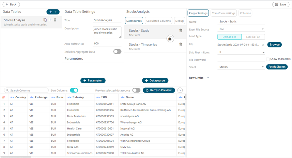Screen dimensions: 292x158
Task: Click the join icon between datasources
Action: click(x=171, y=39)
